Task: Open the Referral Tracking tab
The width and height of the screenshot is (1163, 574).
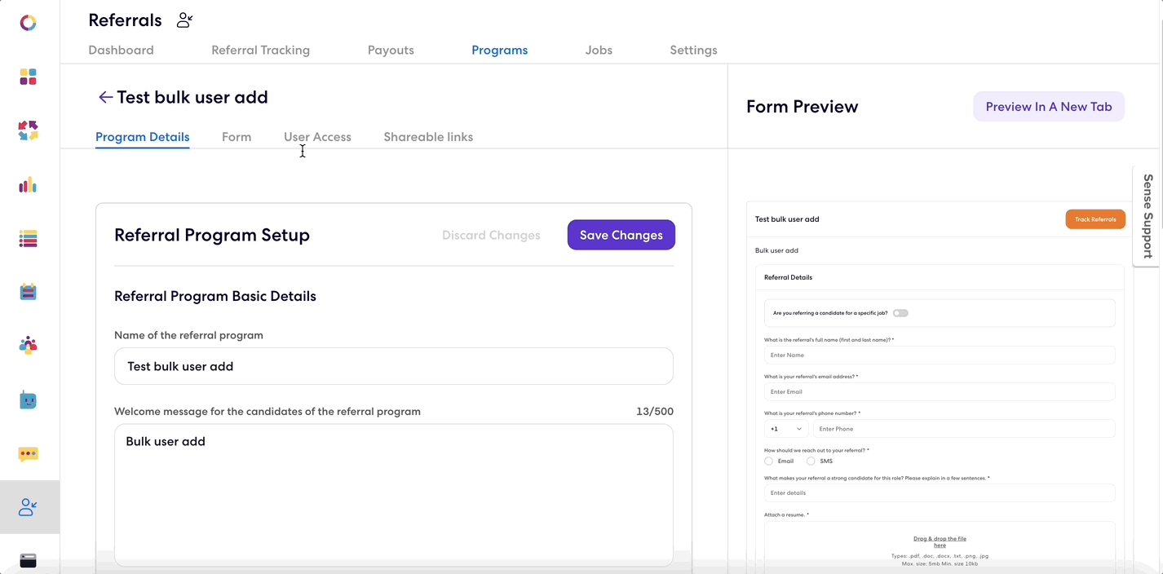Action: tap(260, 50)
